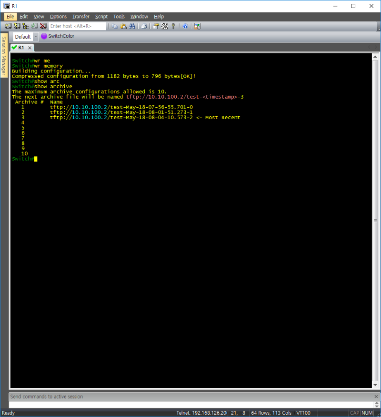The width and height of the screenshot is (381, 417).
Task: Close the command window panel
Action: point(376,397)
